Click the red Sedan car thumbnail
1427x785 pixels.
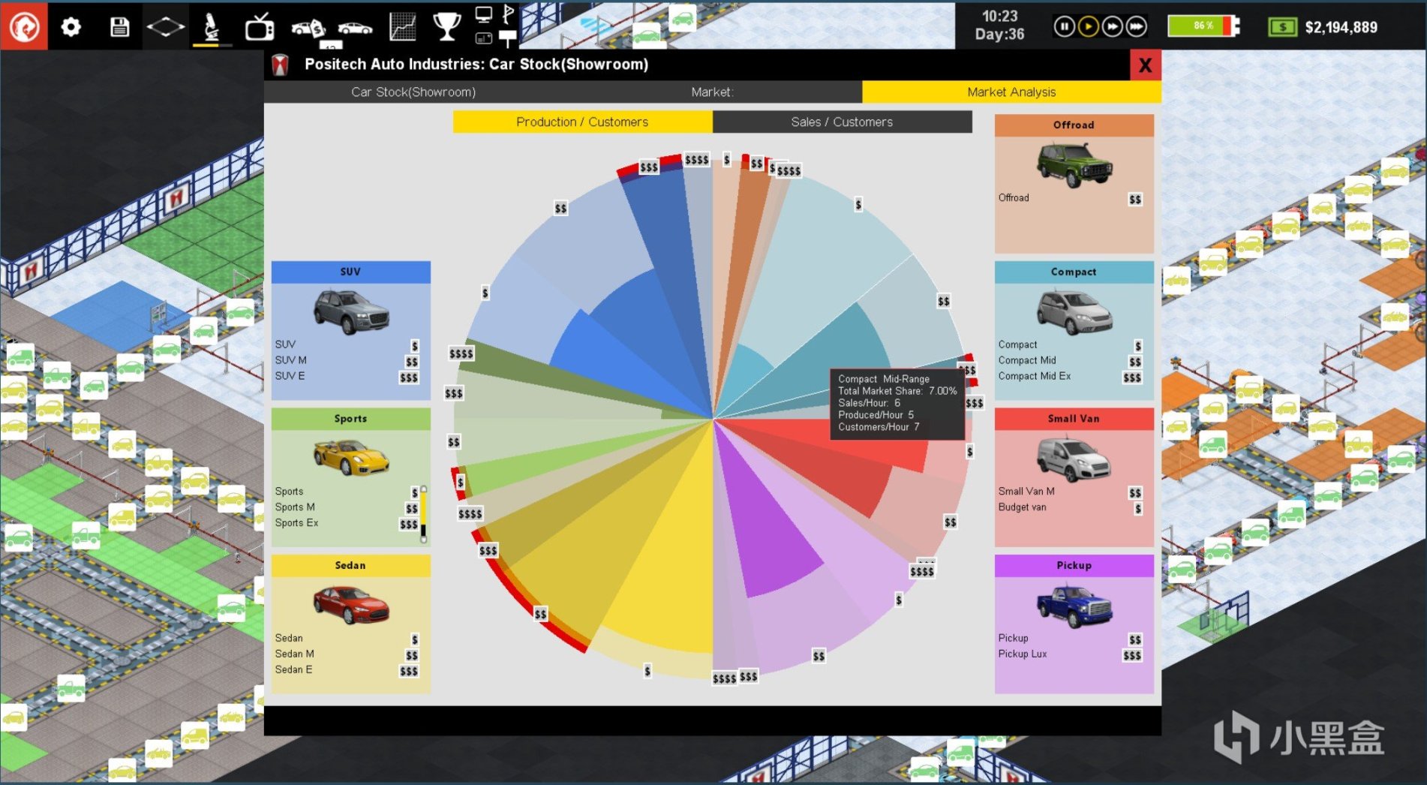coord(351,605)
